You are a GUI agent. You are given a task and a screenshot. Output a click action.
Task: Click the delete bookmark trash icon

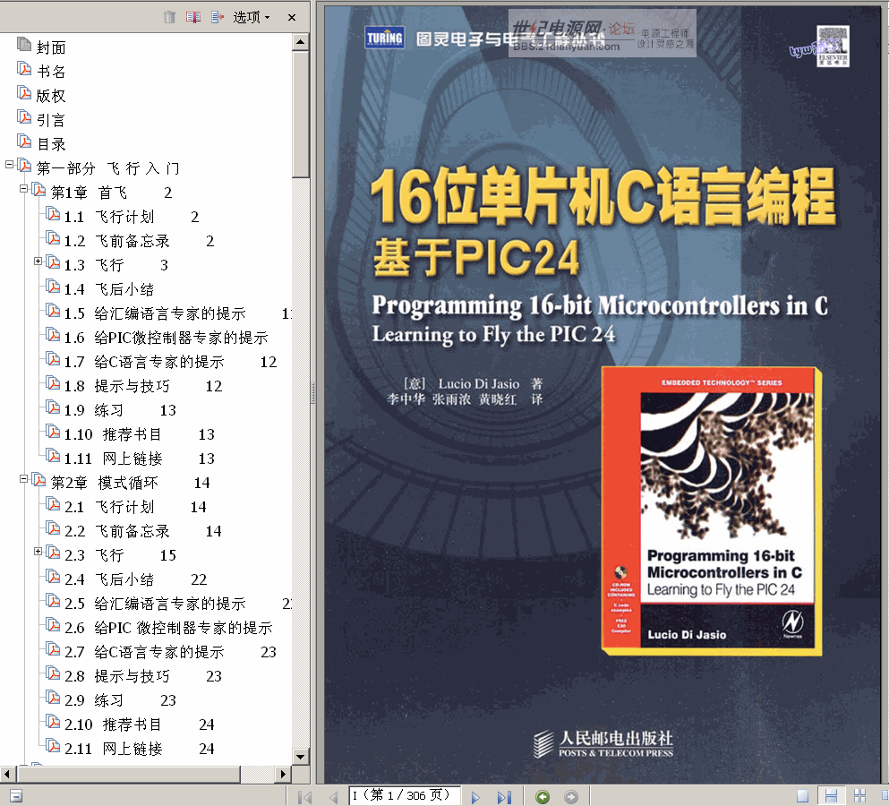coord(169,17)
